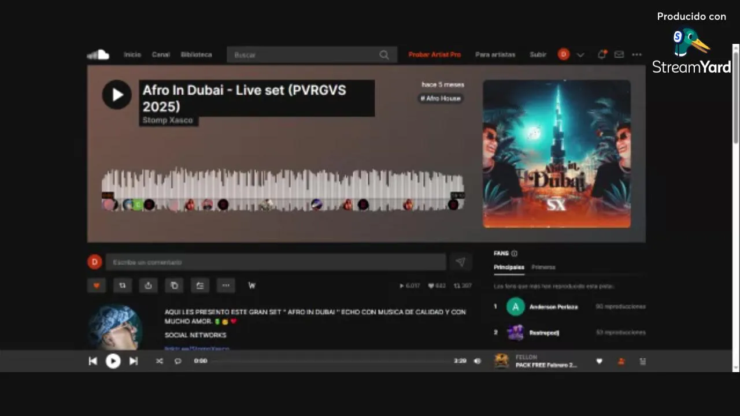
Task: Click the W icon beside actions
Action: pyautogui.click(x=252, y=285)
